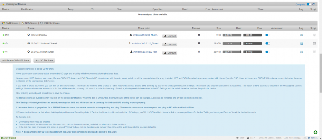
Task: Click Add Remote SMB/NFS Share button
Action: [x=15, y=61]
